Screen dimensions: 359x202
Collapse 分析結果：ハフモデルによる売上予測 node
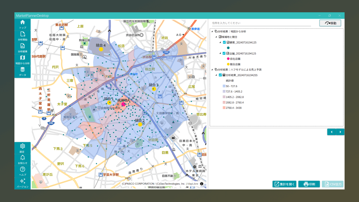tap(212, 70)
